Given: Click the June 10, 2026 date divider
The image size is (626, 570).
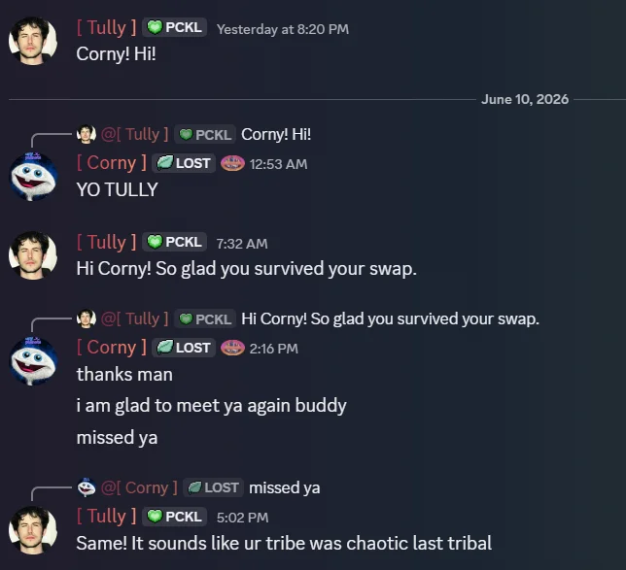Looking at the screenshot, I should [x=525, y=99].
